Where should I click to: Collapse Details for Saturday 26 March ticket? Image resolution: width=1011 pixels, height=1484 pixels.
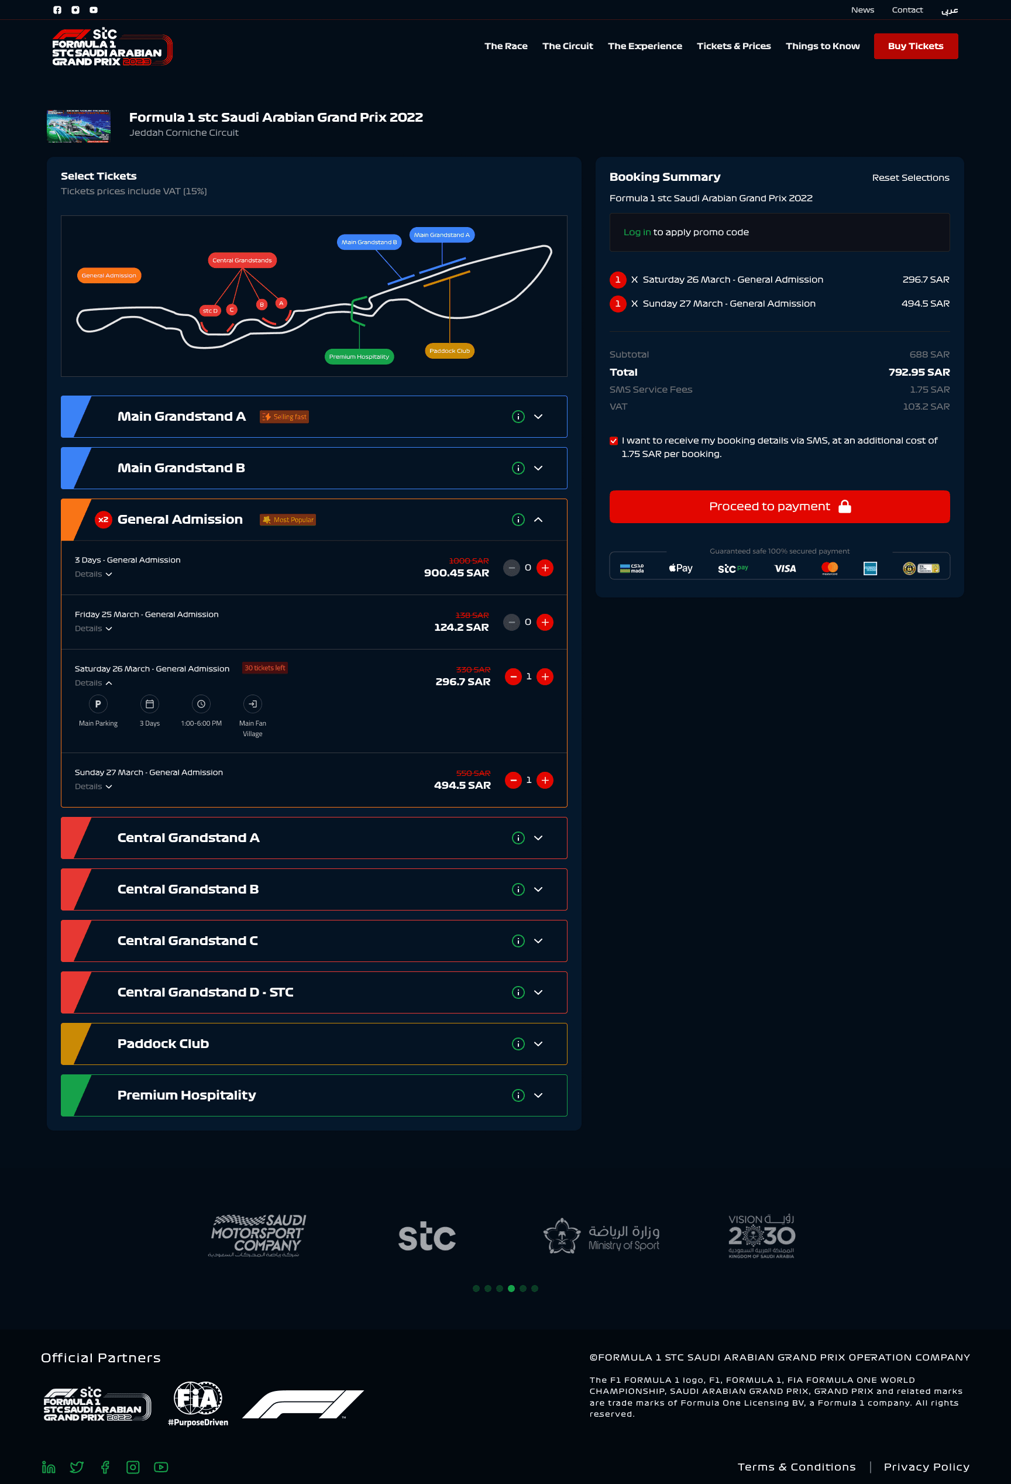click(93, 683)
